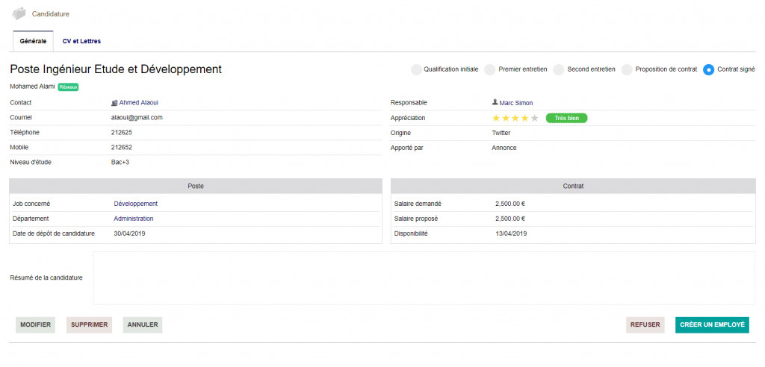Open the Générale tab
Viewport: 765px width, 367px height.
(x=33, y=41)
